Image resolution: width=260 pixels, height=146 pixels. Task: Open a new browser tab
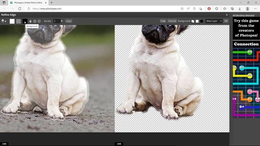point(52,3)
